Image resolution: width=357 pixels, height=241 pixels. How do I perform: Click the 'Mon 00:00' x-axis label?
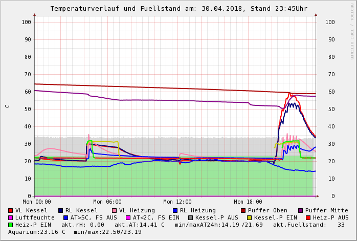coord(37,202)
